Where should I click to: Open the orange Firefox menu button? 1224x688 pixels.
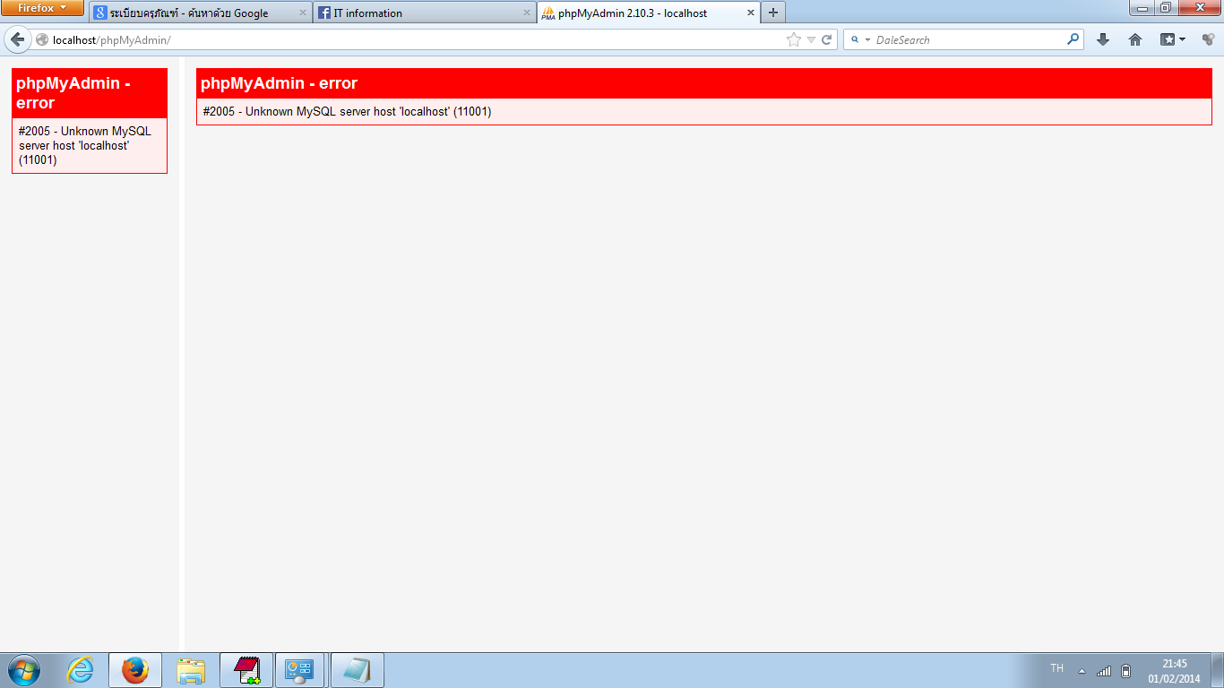coord(42,8)
